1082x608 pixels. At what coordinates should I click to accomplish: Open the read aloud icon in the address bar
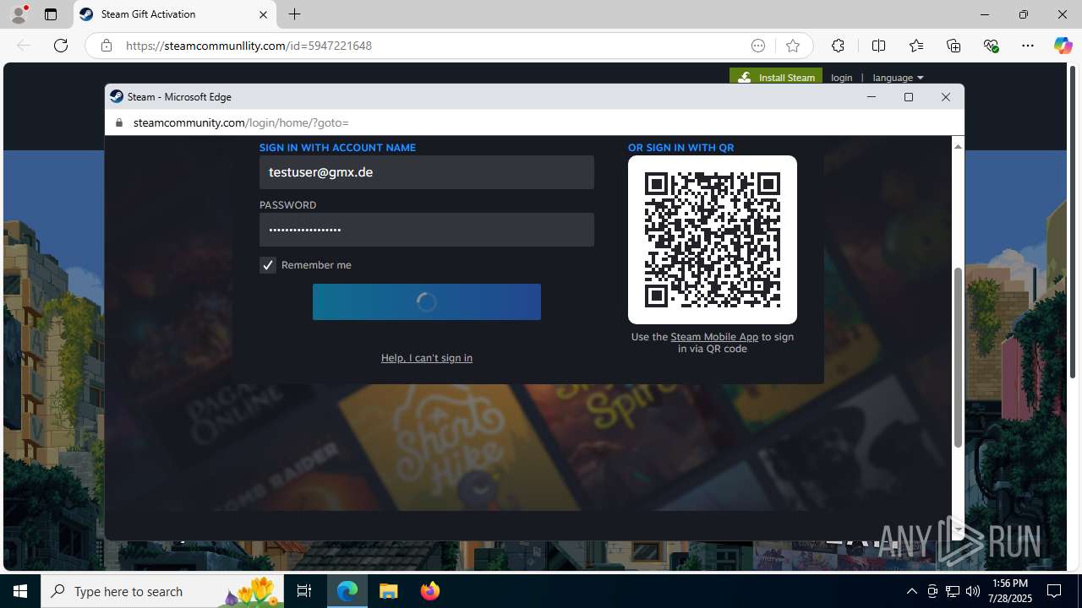[758, 46]
